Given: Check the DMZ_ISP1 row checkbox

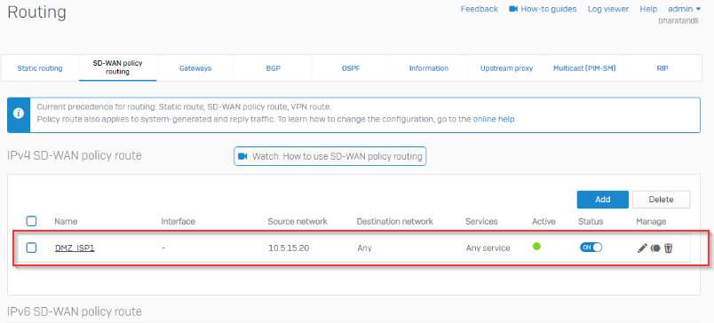Looking at the screenshot, I should (31, 248).
